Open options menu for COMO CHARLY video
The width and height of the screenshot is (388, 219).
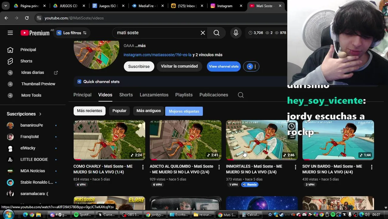(143, 167)
